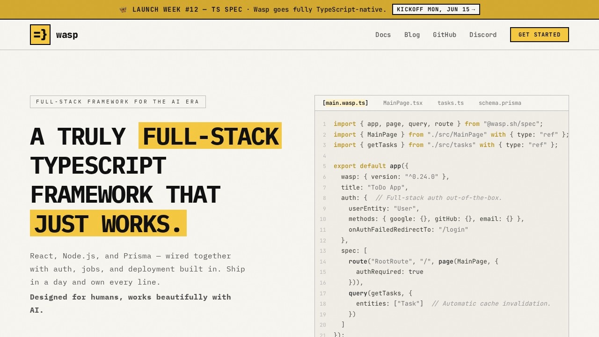Select the main.wasp.ts tab
This screenshot has height=337, width=599.
point(345,103)
